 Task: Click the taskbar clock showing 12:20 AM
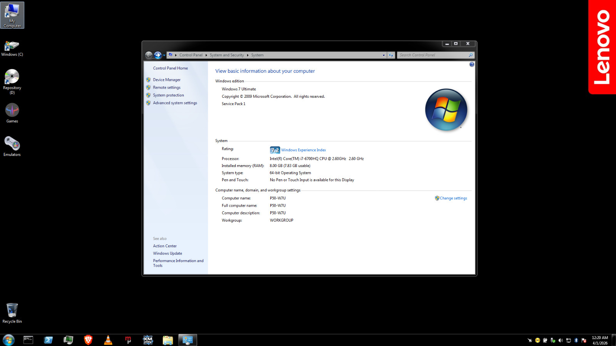coord(600,340)
